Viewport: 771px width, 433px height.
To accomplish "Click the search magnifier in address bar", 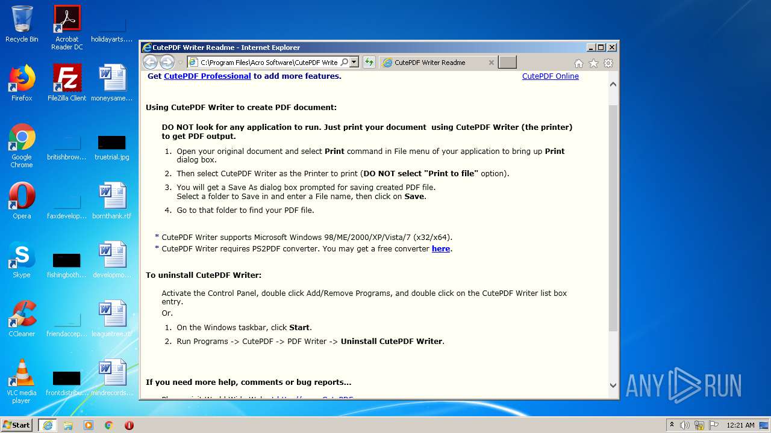I will (344, 62).
